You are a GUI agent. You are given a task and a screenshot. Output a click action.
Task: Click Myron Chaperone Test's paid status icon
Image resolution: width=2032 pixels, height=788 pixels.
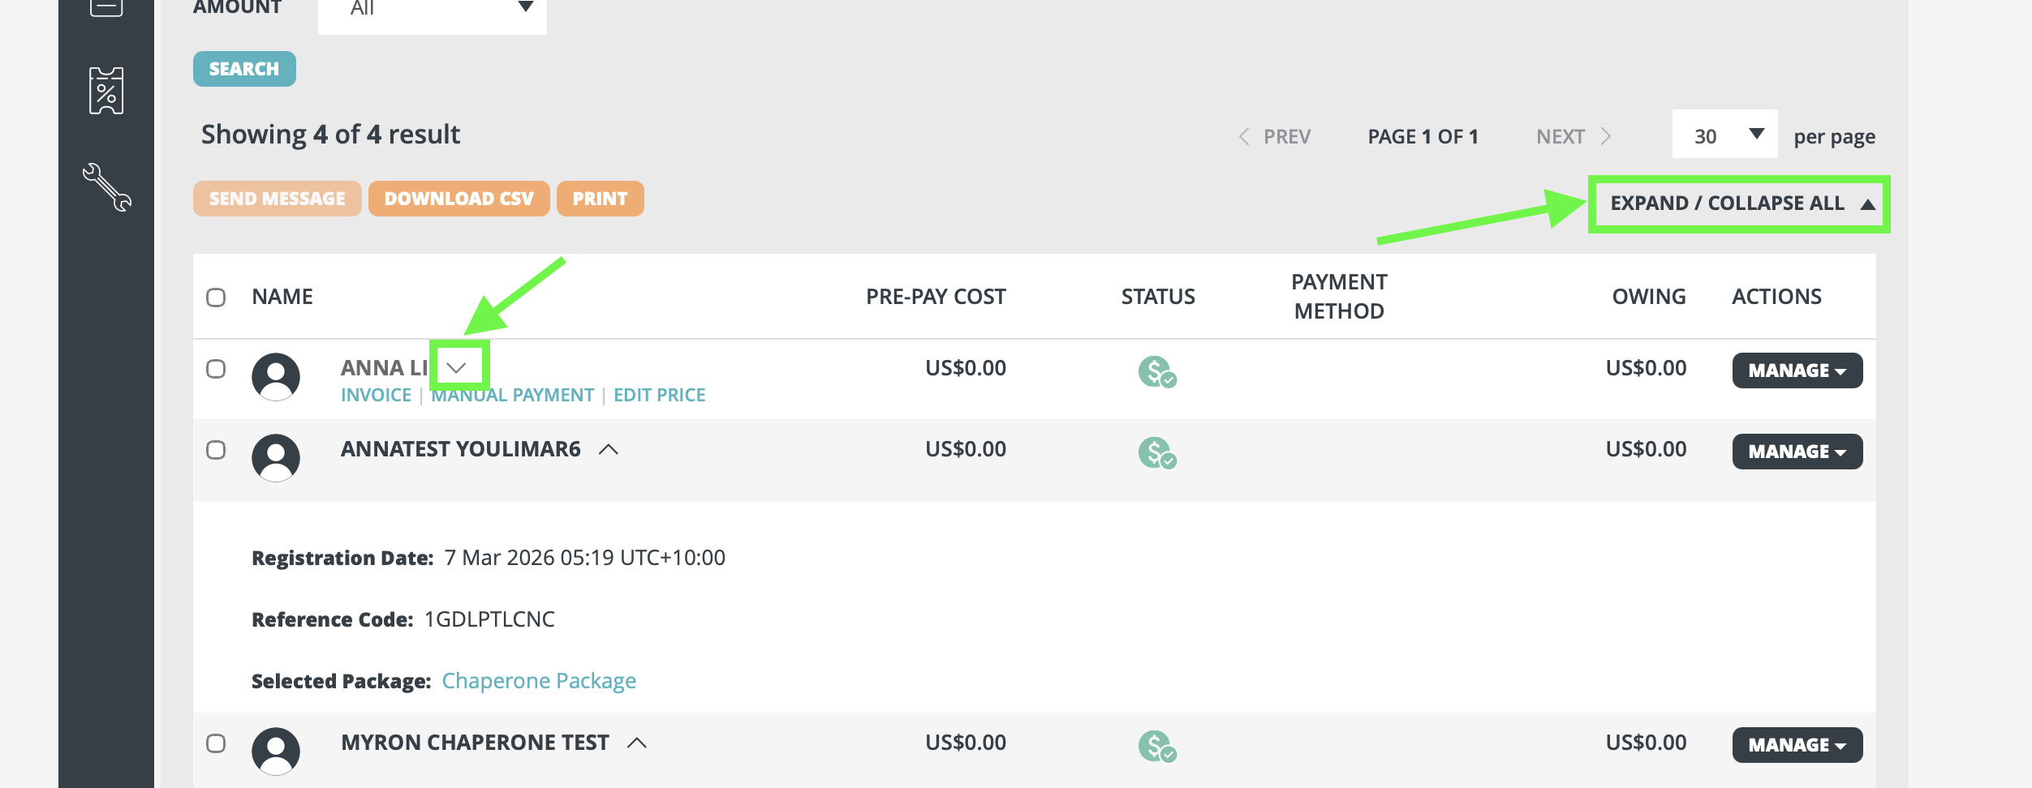(x=1156, y=747)
